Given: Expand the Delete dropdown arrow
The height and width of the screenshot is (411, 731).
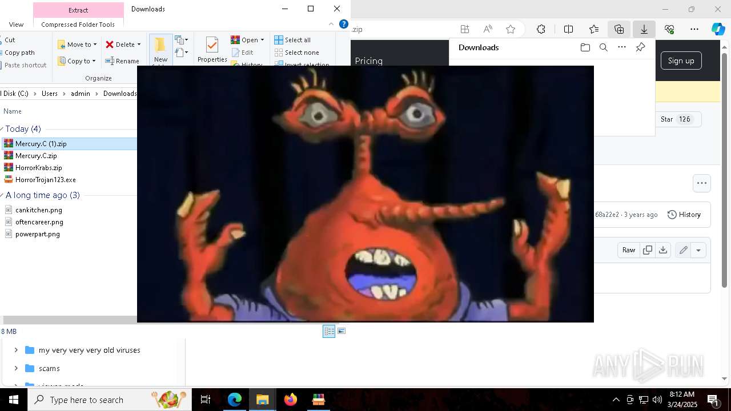Looking at the screenshot, I should 139,45.
